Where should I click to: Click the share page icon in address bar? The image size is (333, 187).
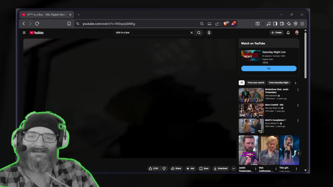pyautogui.click(x=217, y=24)
